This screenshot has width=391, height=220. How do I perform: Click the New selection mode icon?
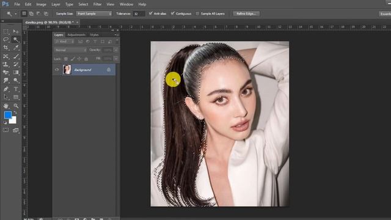pyautogui.click(x=24, y=13)
